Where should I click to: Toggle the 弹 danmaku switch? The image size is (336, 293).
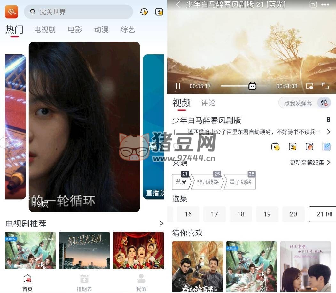(x=324, y=103)
